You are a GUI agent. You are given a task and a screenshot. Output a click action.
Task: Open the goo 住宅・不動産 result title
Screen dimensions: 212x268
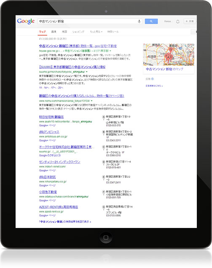coord(78,46)
